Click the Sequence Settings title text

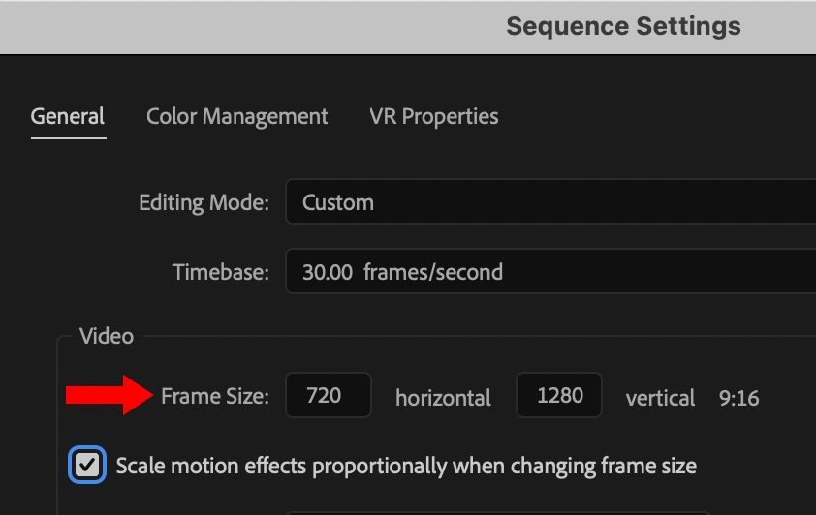click(623, 26)
